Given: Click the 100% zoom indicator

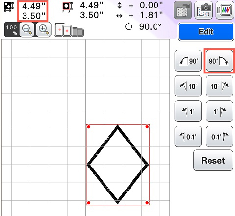Looking at the screenshot, I should point(11,30).
